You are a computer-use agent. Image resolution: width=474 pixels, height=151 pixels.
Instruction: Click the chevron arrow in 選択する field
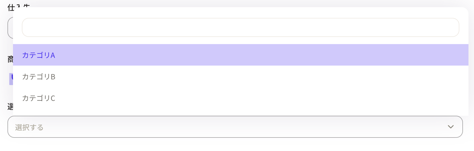451,127
